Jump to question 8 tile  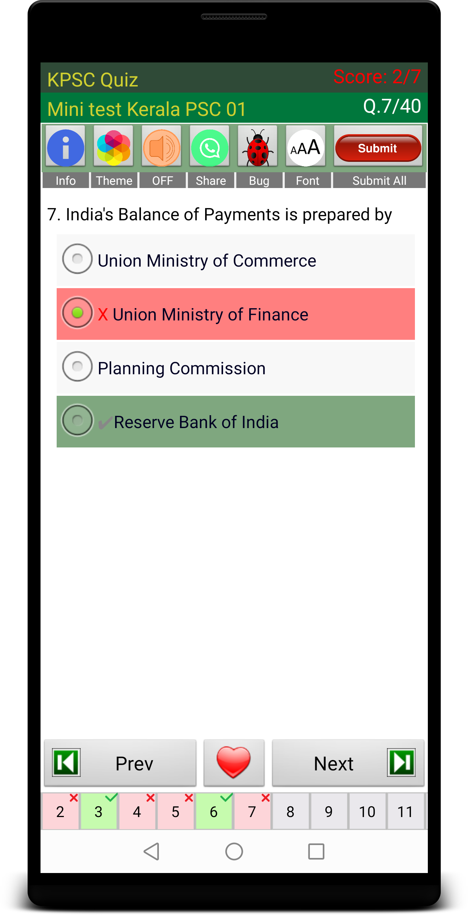290,812
